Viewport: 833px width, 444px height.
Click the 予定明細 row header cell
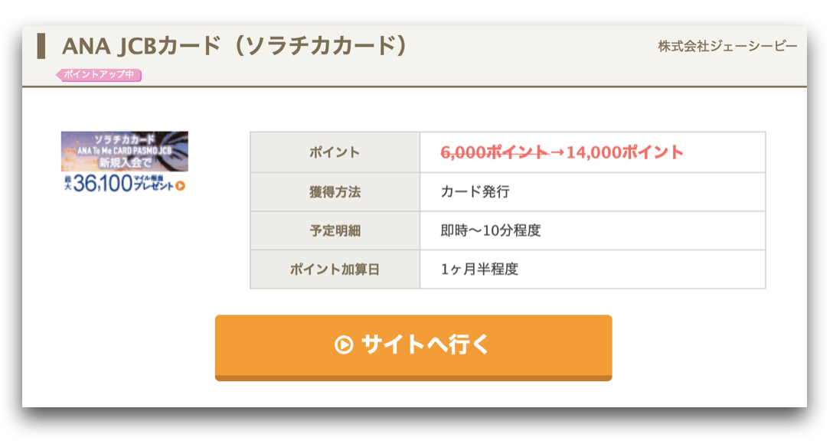[335, 230]
